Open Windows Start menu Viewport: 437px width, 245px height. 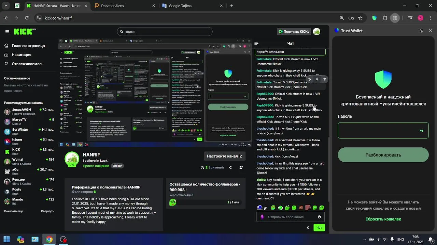coord(6,240)
